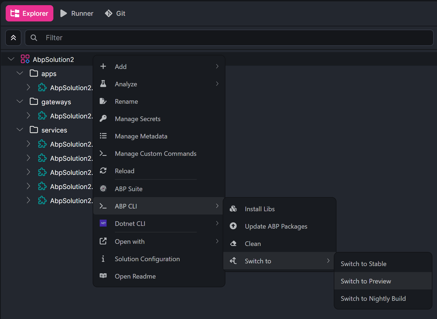Screen dimensions: 437x319
Task: Select Switch to Nightly Build
Action: 383,298
